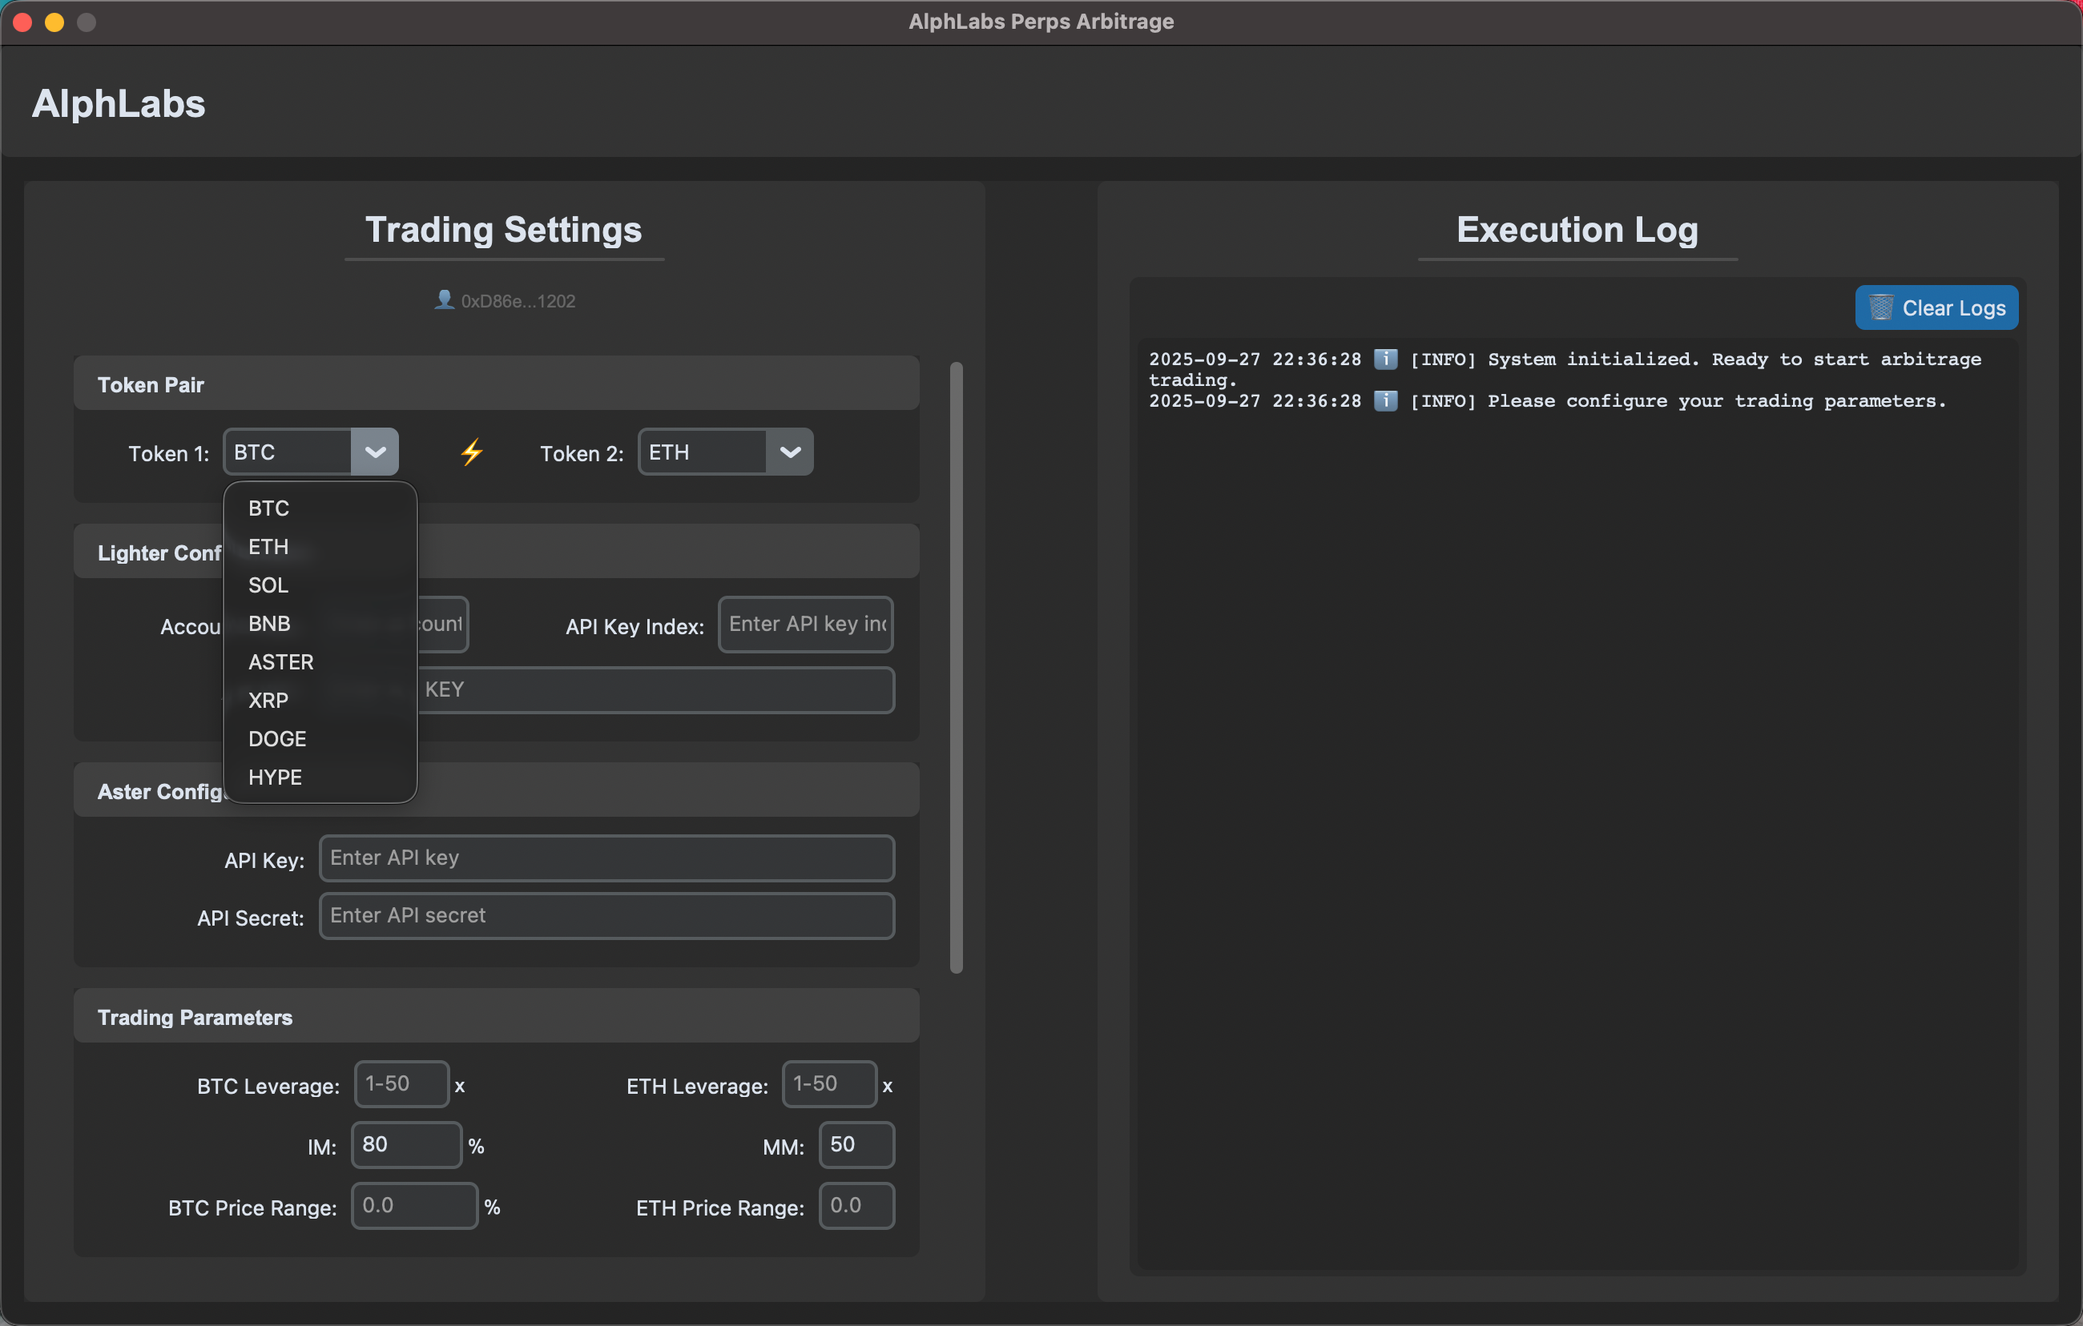2083x1326 pixels.
Task: Select SOL from the token list
Action: tap(268, 585)
